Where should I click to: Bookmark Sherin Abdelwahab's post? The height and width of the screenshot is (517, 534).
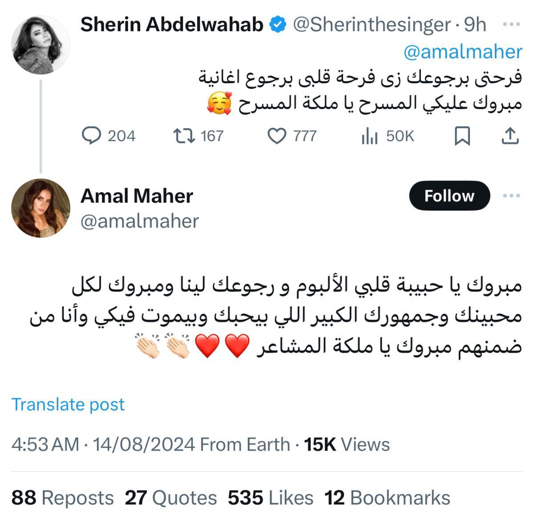coord(462,136)
